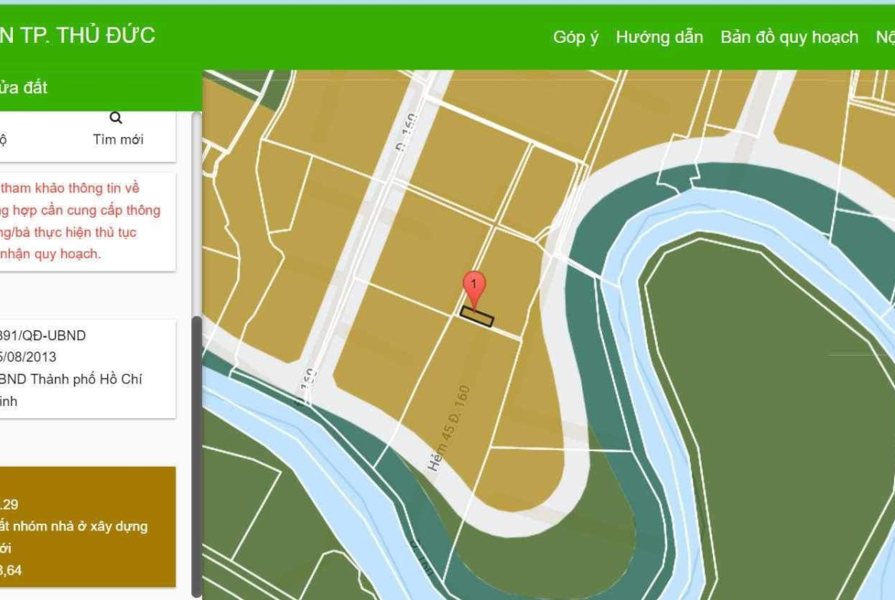The width and height of the screenshot is (895, 600).
Task: Click the TP. THỦ ĐỨC header title
Action: pyautogui.click(x=77, y=35)
